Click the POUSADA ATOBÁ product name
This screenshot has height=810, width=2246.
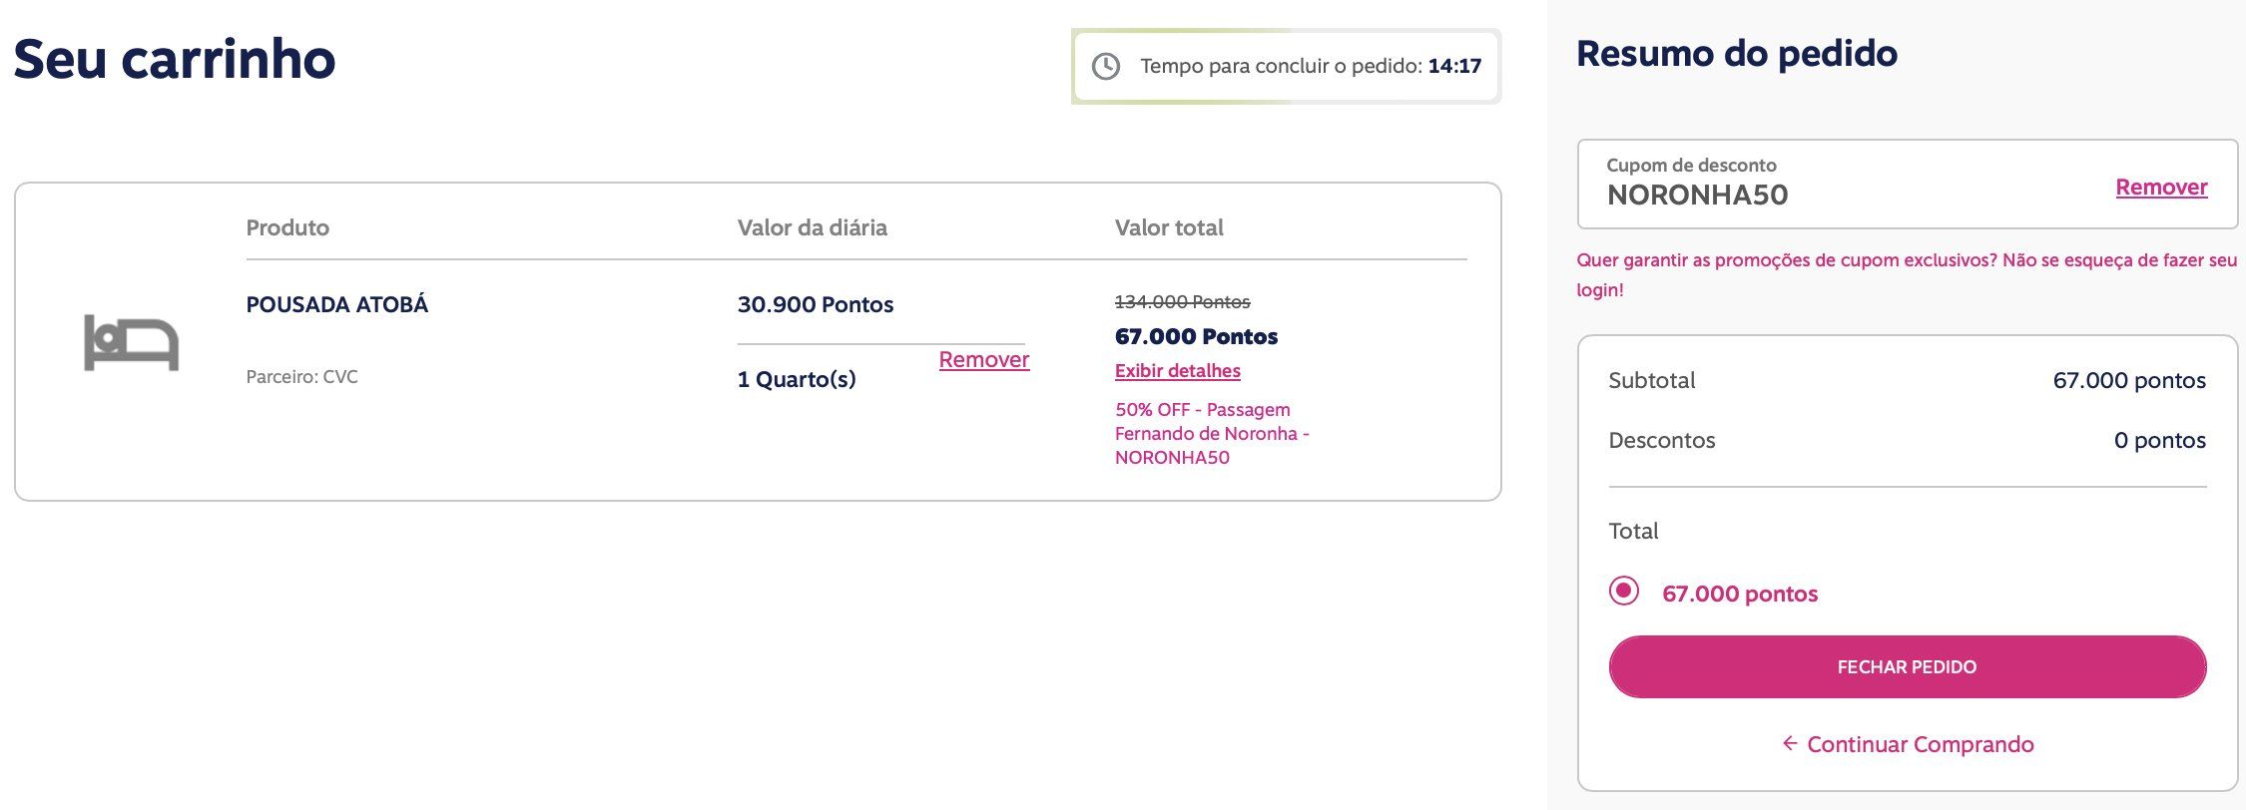pyautogui.click(x=337, y=304)
